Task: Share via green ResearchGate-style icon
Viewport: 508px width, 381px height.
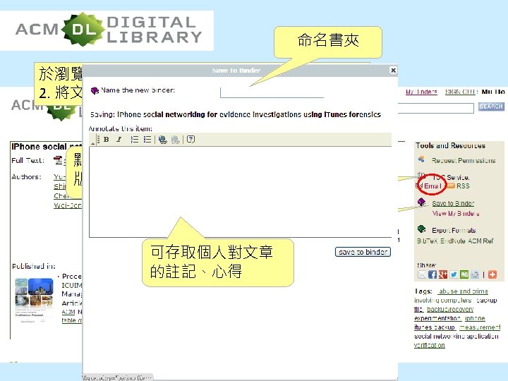Action: click(464, 274)
